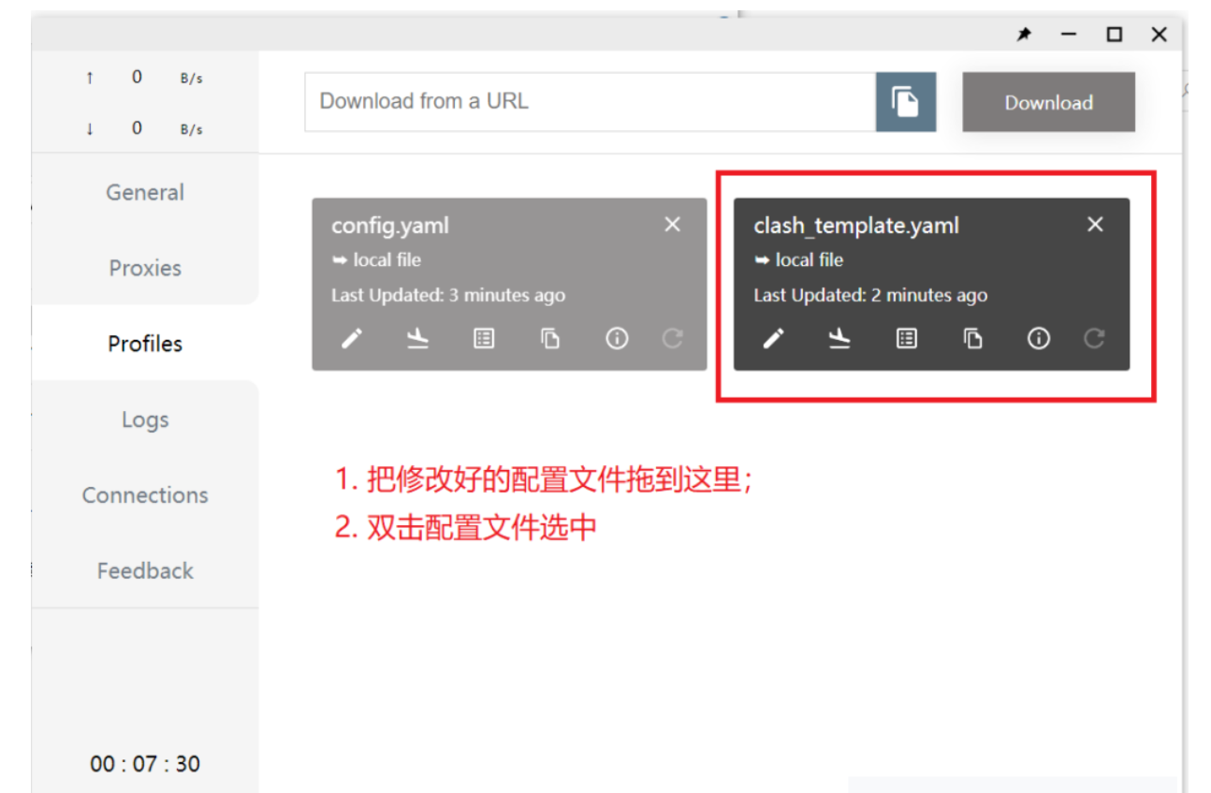The image size is (1211, 793).
Task: Paste URL using the clipboard icon button
Action: (x=906, y=101)
